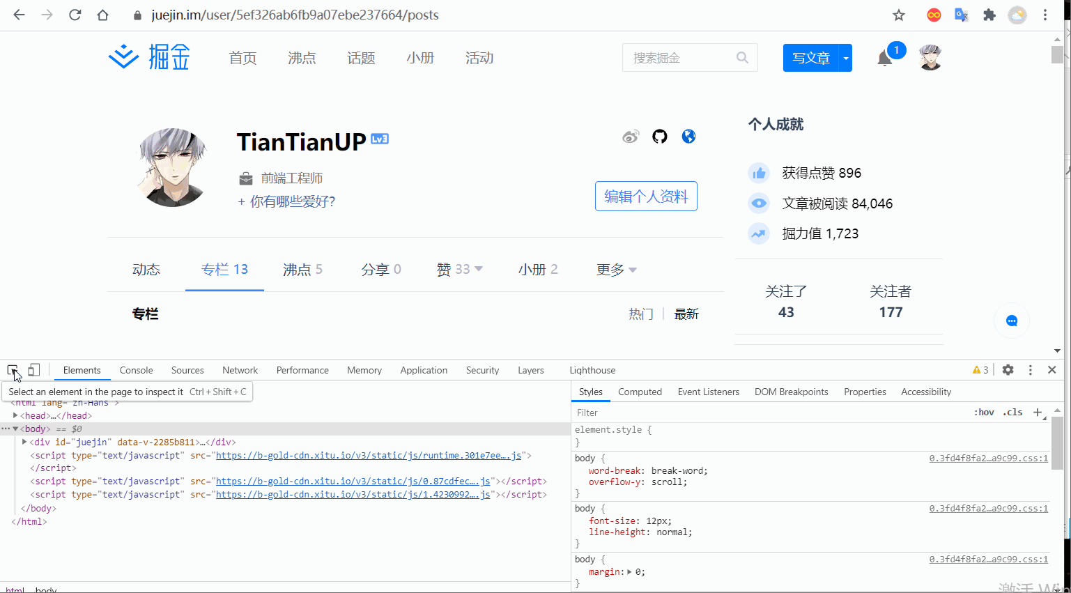Viewport: 1071px width, 593px height.
Task: Open the Google Translate extension icon
Action: tap(962, 15)
